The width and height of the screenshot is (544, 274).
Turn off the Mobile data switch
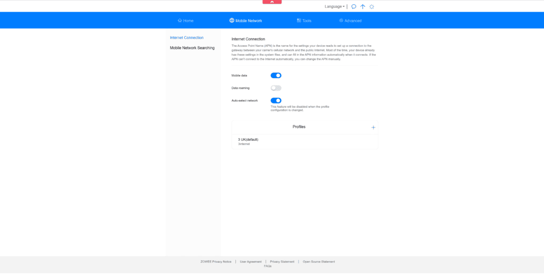276,75
